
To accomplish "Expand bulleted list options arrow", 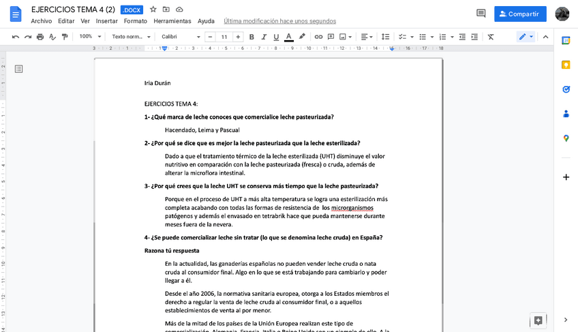I will click(x=432, y=37).
